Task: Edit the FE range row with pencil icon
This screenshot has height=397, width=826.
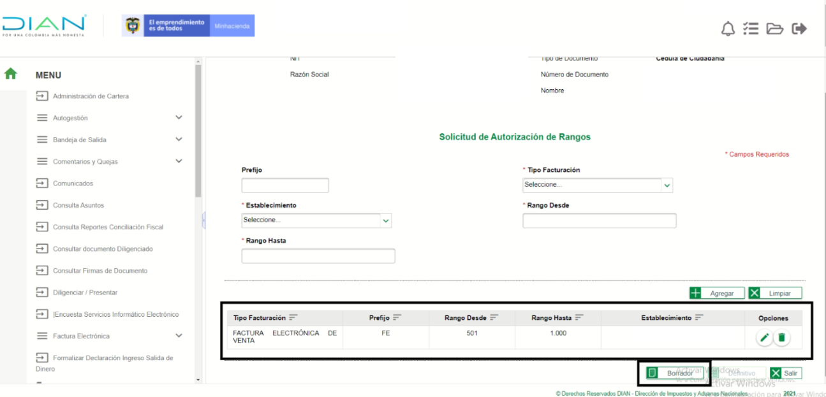Action: pos(763,338)
